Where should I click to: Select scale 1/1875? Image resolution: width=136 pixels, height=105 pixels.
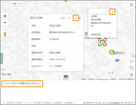pos(27,103)
